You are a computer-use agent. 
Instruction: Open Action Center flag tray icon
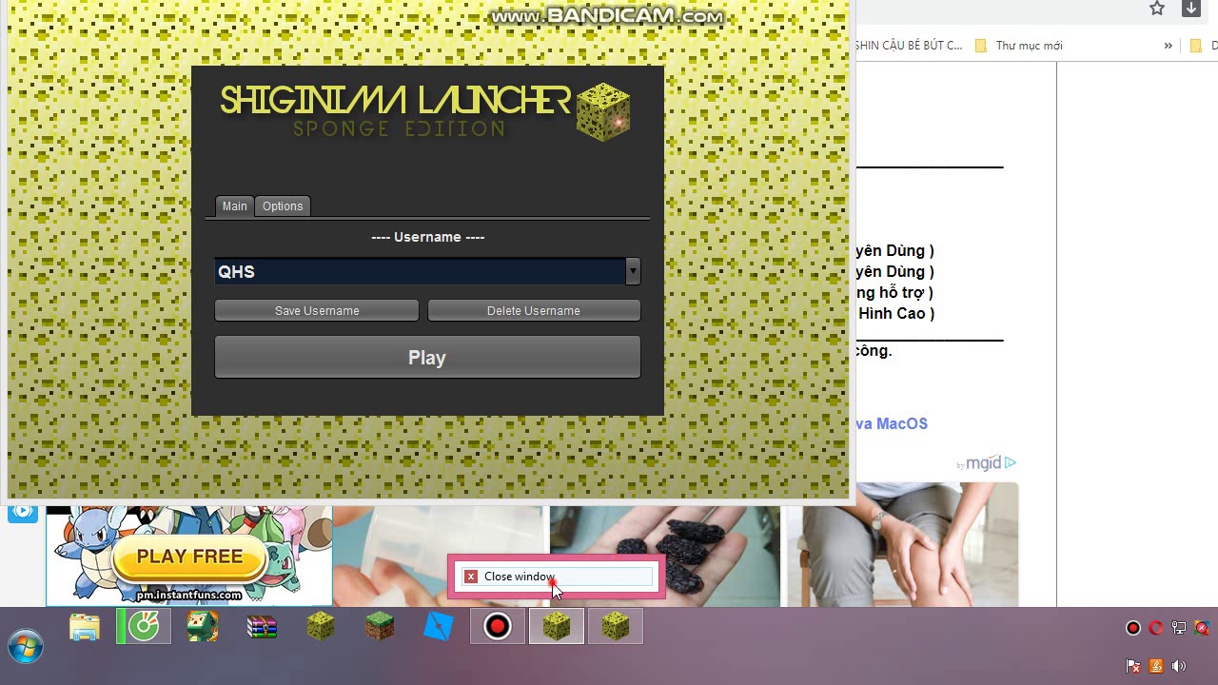click(x=1133, y=666)
